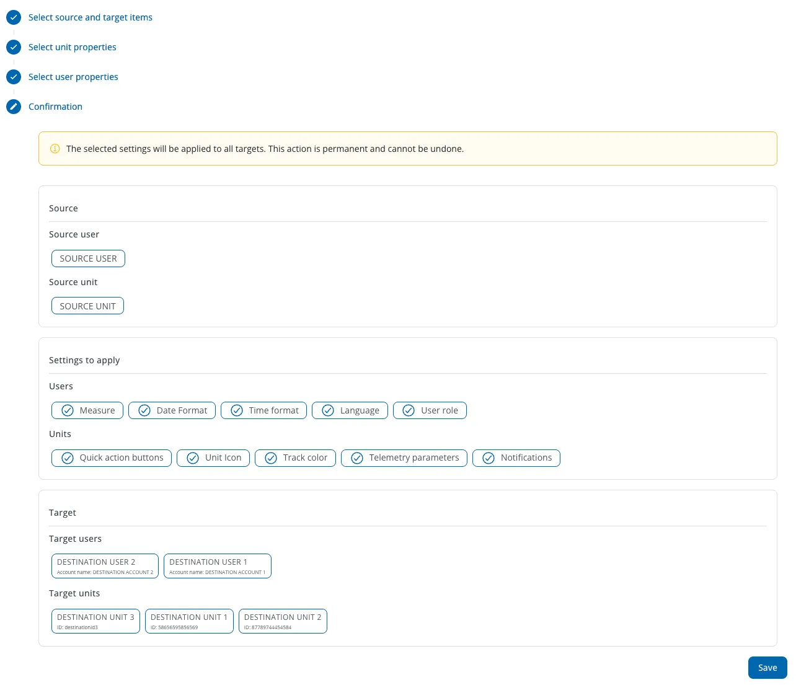Click the SOURCE UNIT tag
Image resolution: width=796 pixels, height=685 pixels.
87,306
